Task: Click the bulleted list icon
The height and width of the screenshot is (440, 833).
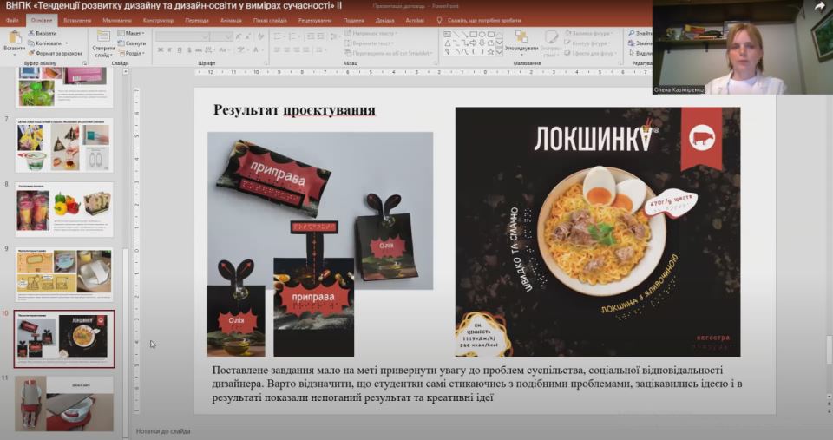Action: pos(278,36)
